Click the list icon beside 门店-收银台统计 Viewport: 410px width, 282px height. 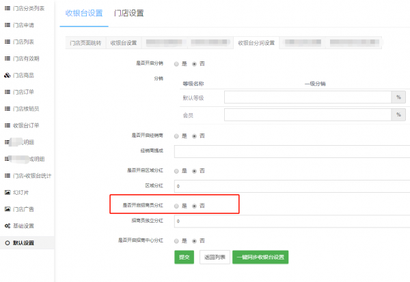click(x=8, y=176)
